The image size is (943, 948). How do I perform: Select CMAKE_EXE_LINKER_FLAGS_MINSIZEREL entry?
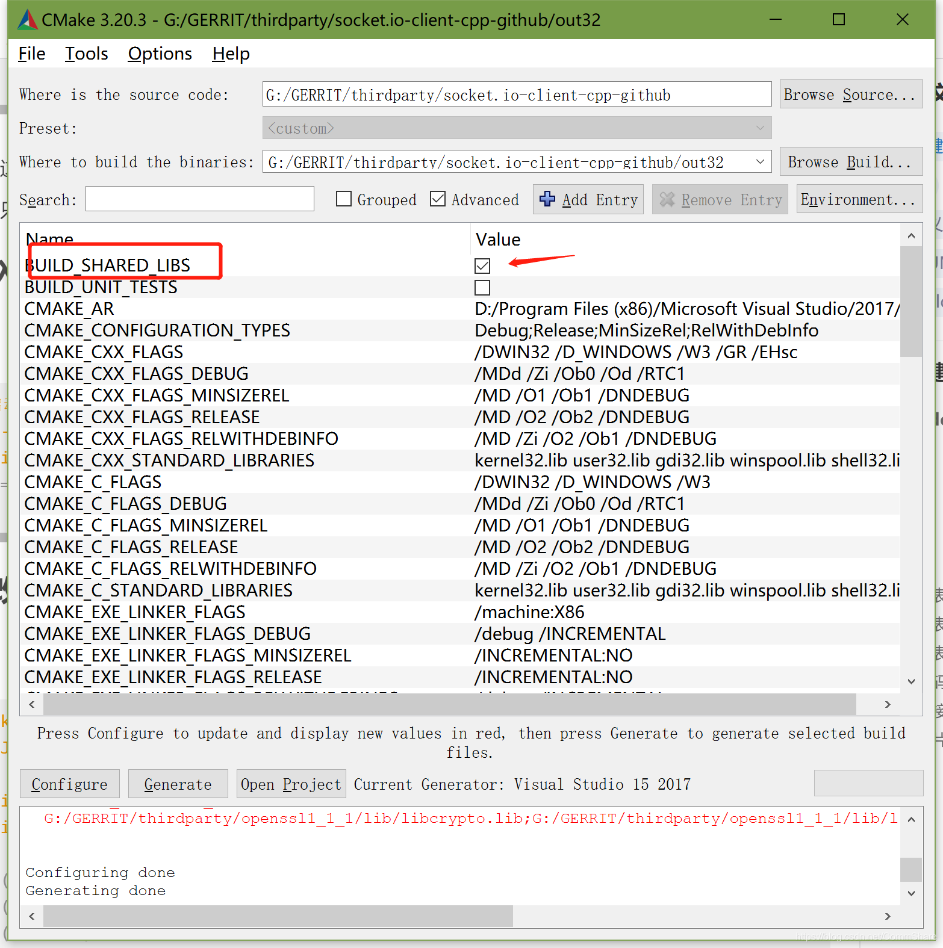click(188, 655)
